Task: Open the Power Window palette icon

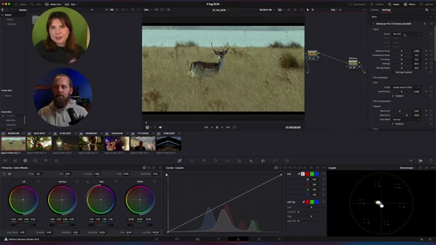Action: point(215,161)
